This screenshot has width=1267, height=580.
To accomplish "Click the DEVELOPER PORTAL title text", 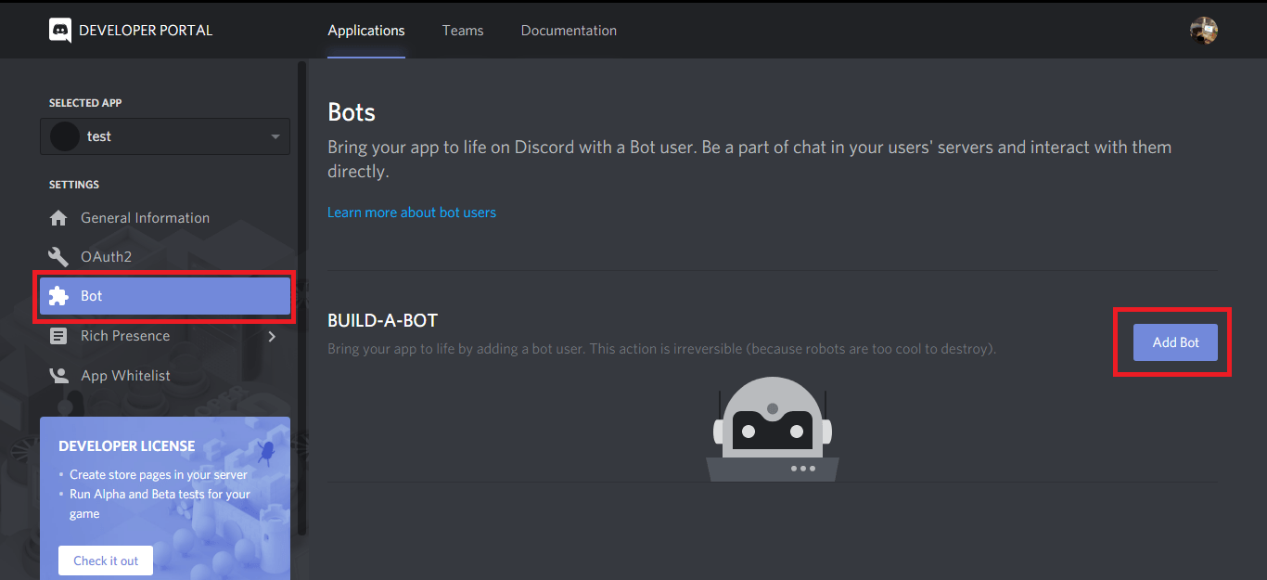I will point(146,31).
